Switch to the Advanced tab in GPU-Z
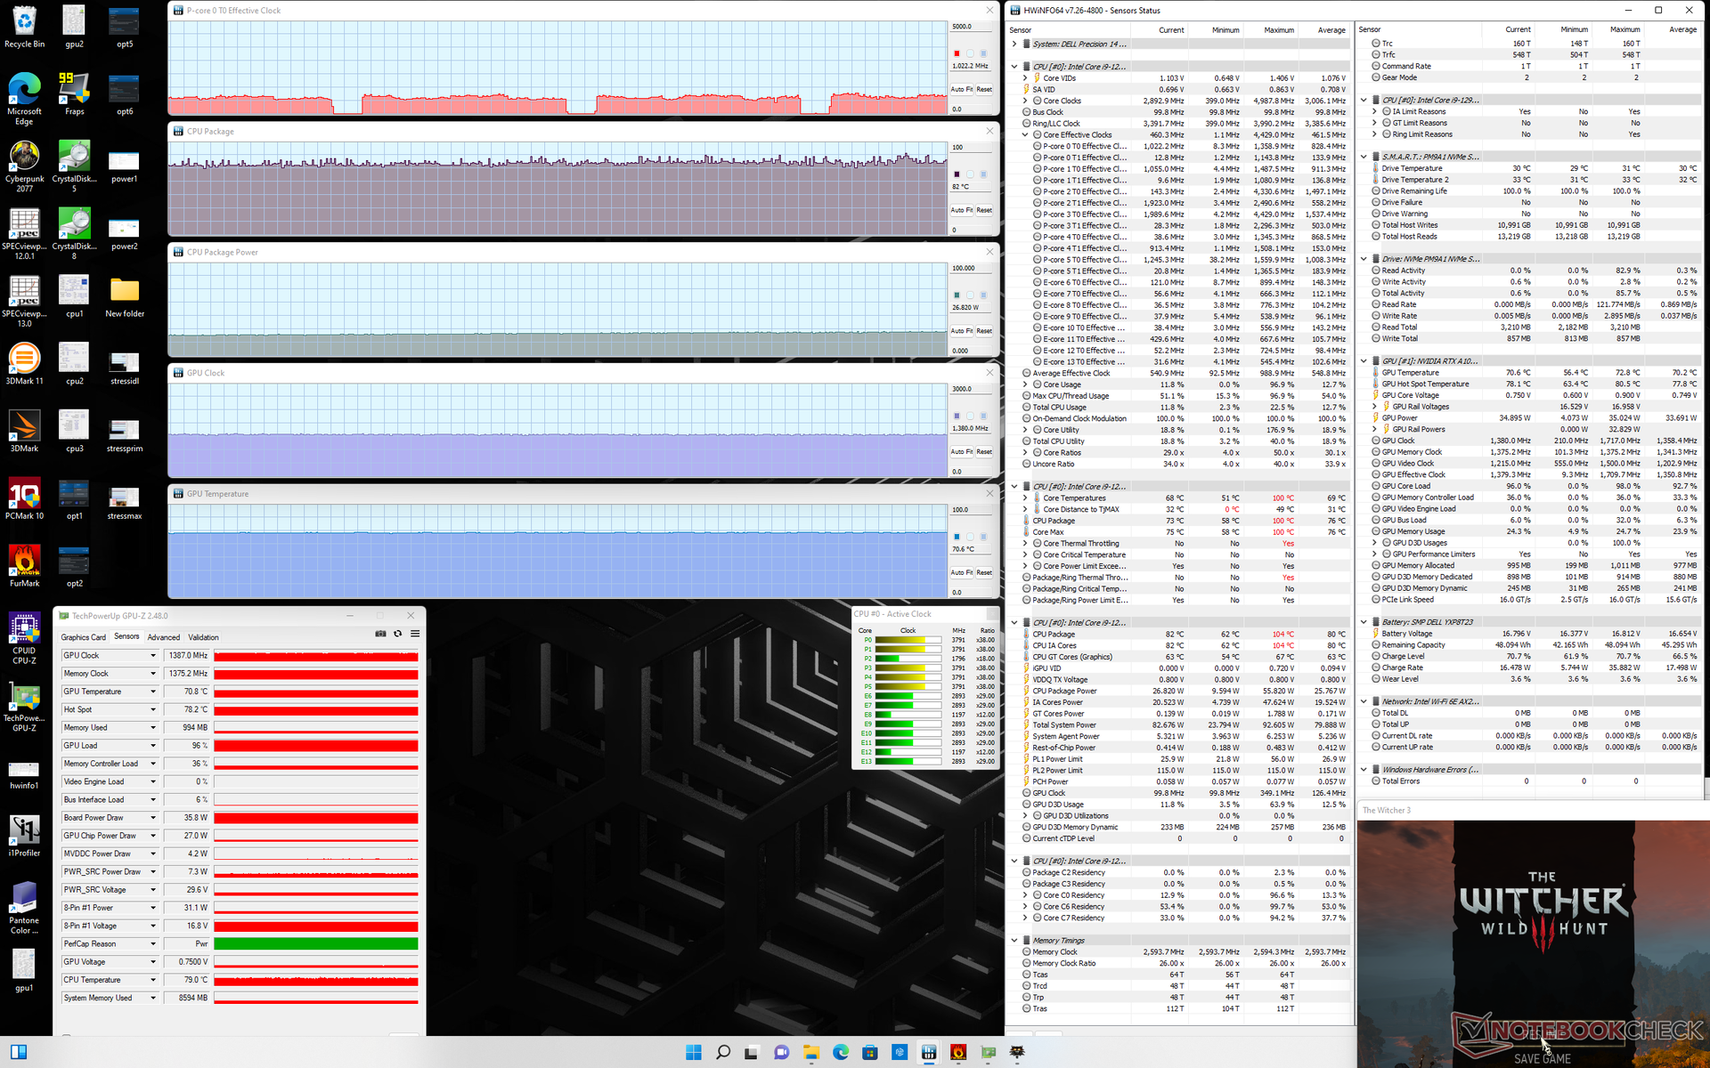Image resolution: width=1710 pixels, height=1068 pixels. pos(163,637)
